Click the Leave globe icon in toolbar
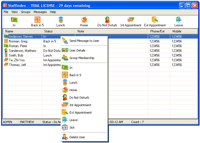The height and width of the screenshot is (143, 200). click(179, 20)
